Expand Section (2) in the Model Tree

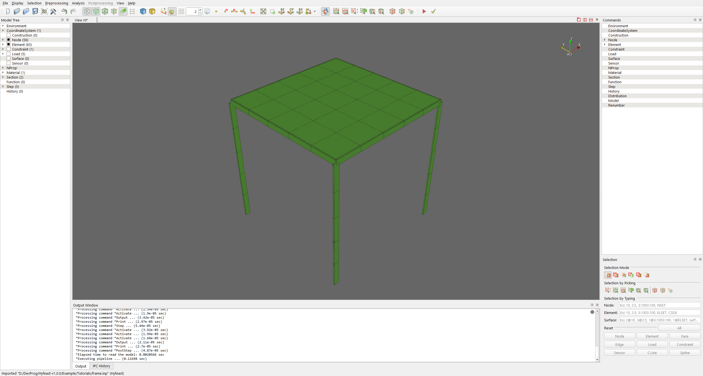tap(3, 77)
